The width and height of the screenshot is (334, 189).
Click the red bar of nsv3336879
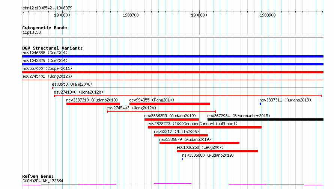pos(199,143)
